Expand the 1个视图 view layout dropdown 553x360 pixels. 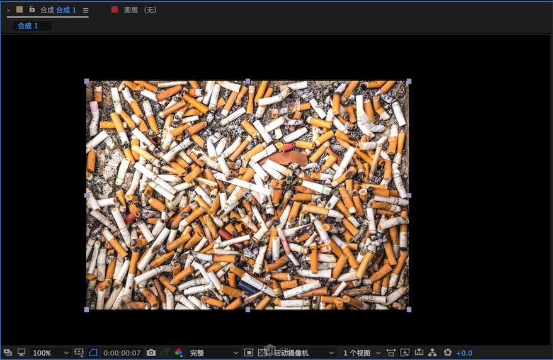pyautogui.click(x=362, y=353)
